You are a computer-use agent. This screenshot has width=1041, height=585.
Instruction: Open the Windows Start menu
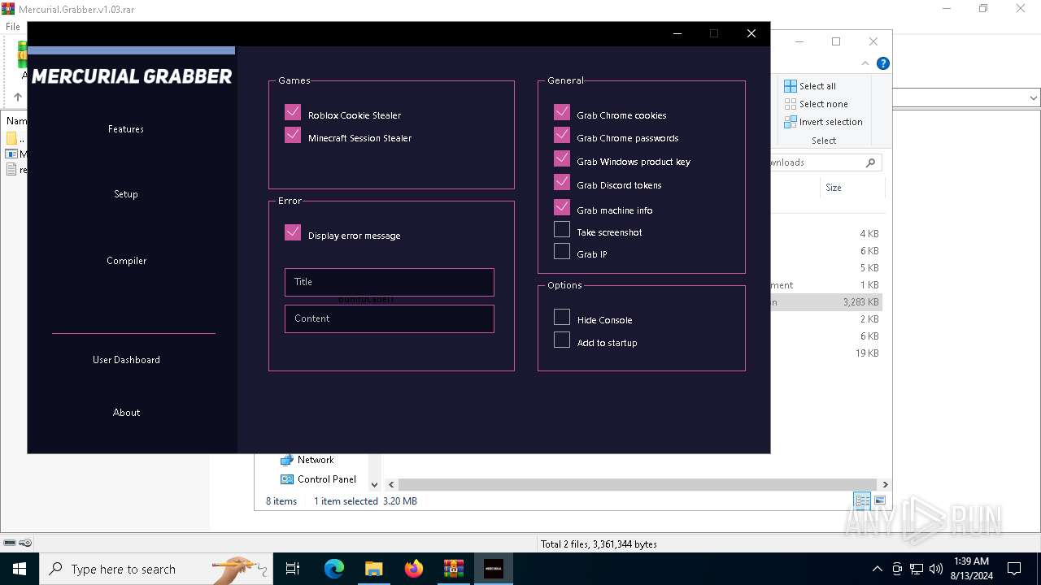[x=20, y=569]
